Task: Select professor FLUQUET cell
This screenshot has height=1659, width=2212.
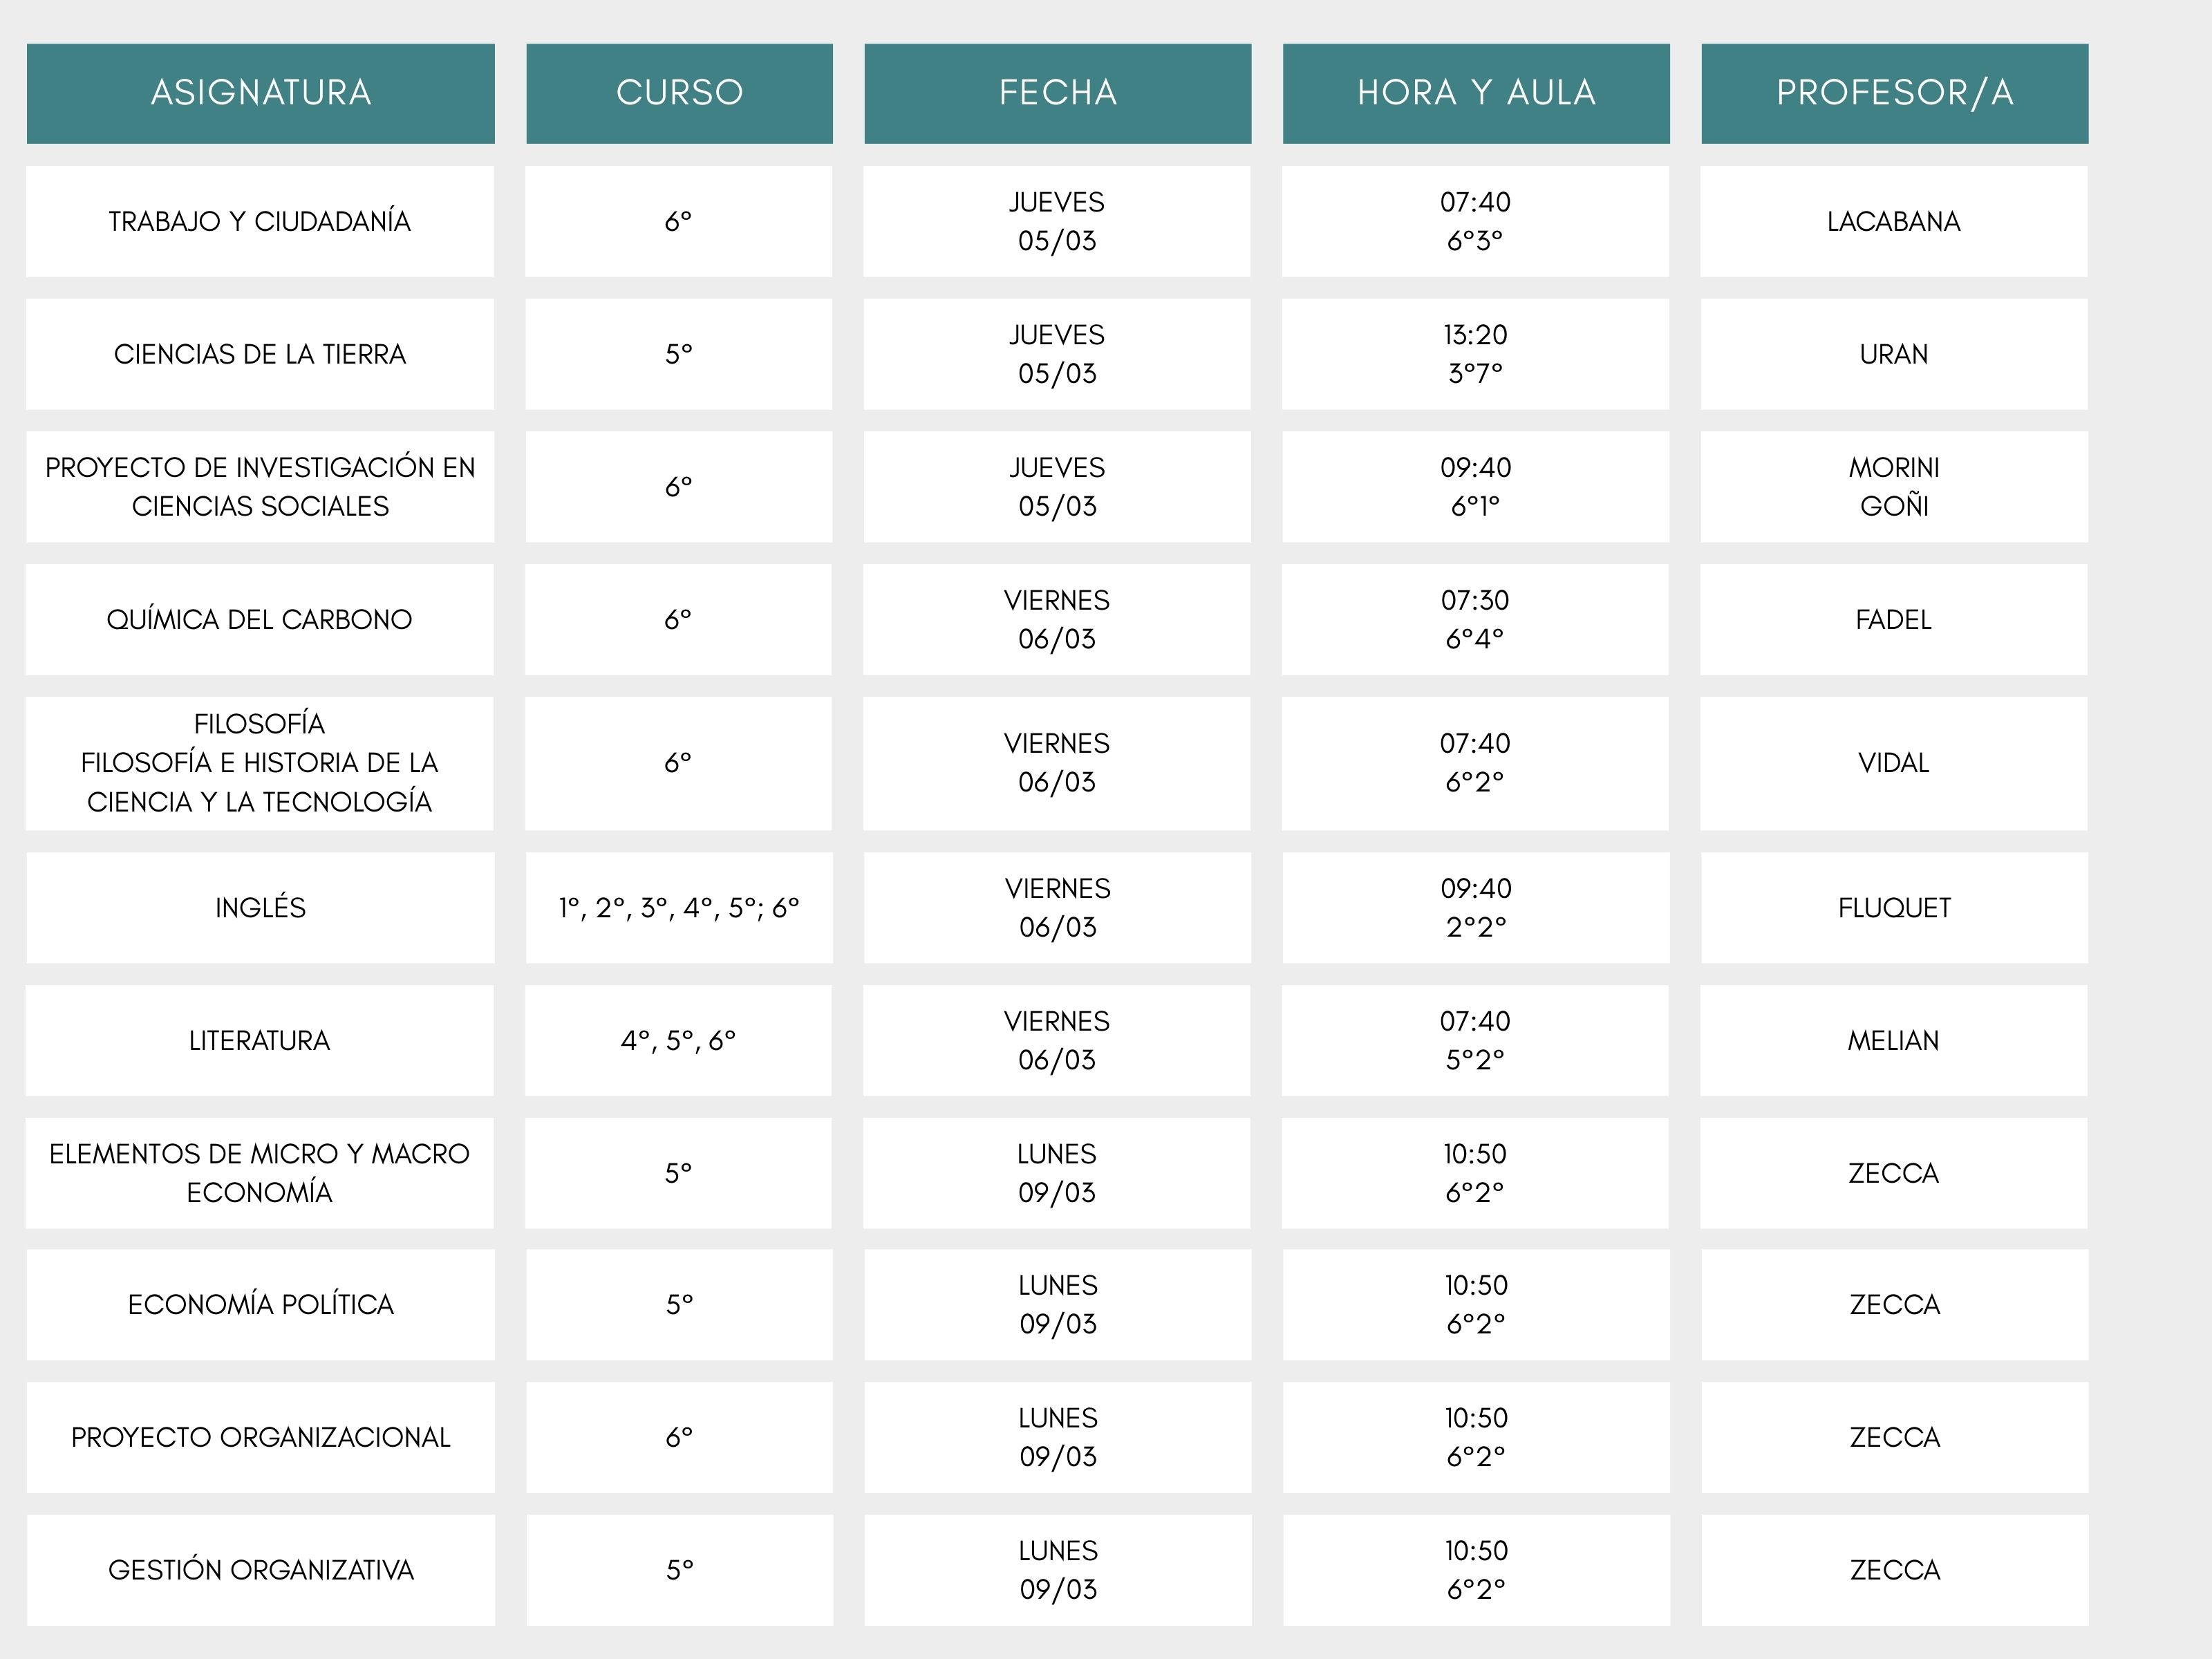Action: pos(1894,907)
